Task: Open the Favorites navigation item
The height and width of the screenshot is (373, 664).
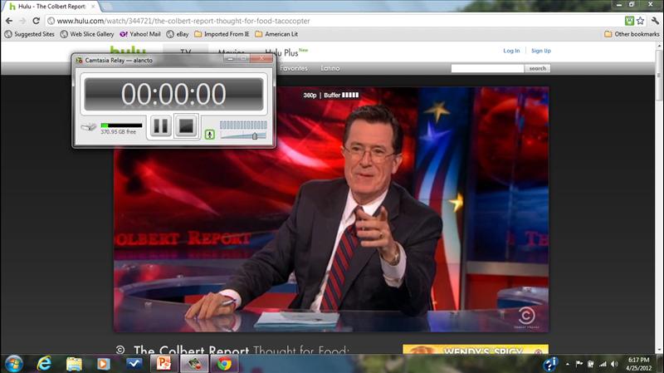Action: click(294, 68)
